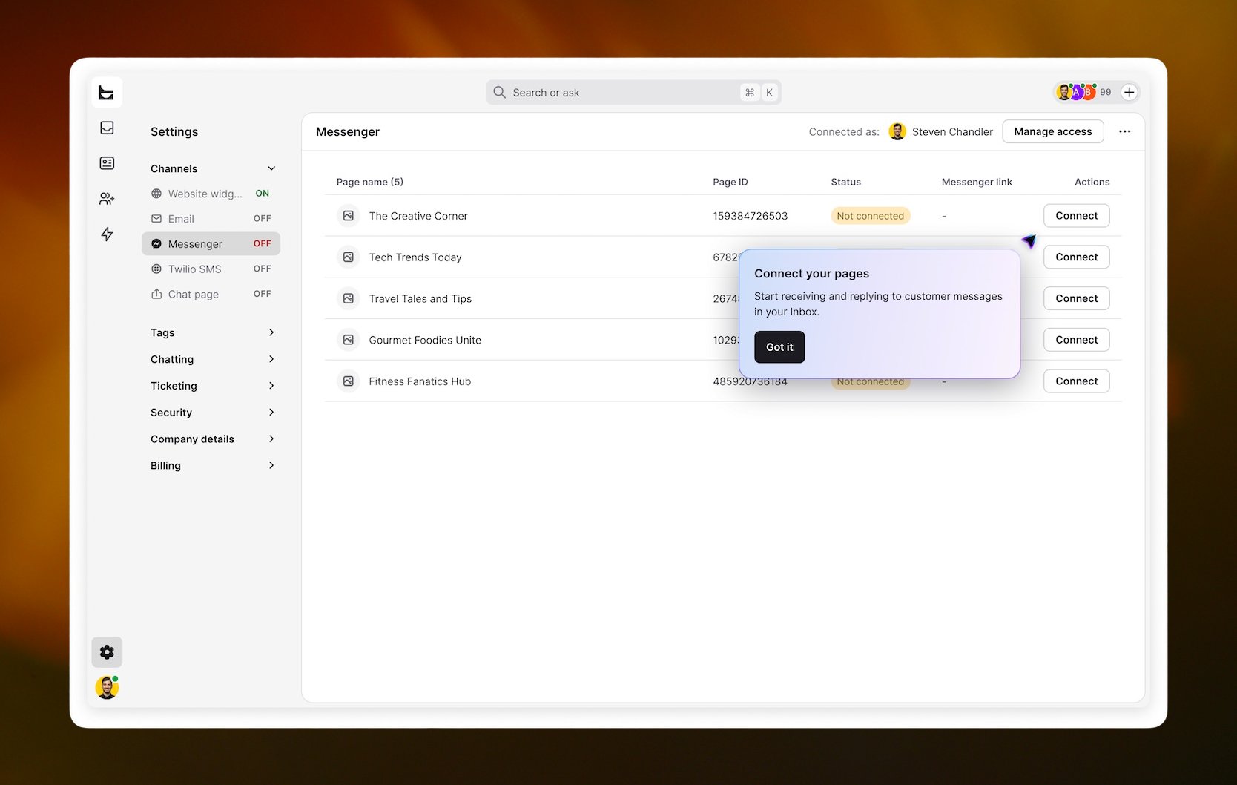Image resolution: width=1237 pixels, height=785 pixels.
Task: Open the user profile avatar at bottom left
Action: pyautogui.click(x=107, y=688)
